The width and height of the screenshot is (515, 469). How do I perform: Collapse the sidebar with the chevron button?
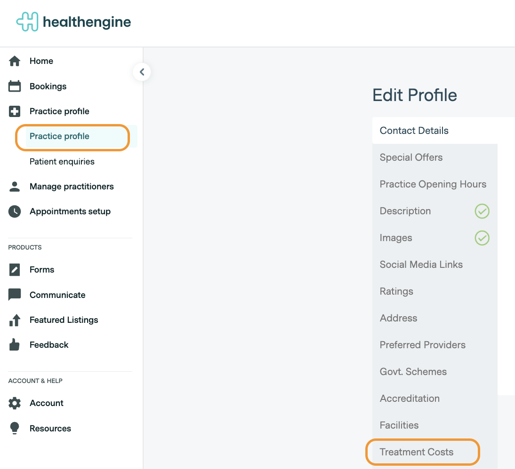(x=142, y=72)
